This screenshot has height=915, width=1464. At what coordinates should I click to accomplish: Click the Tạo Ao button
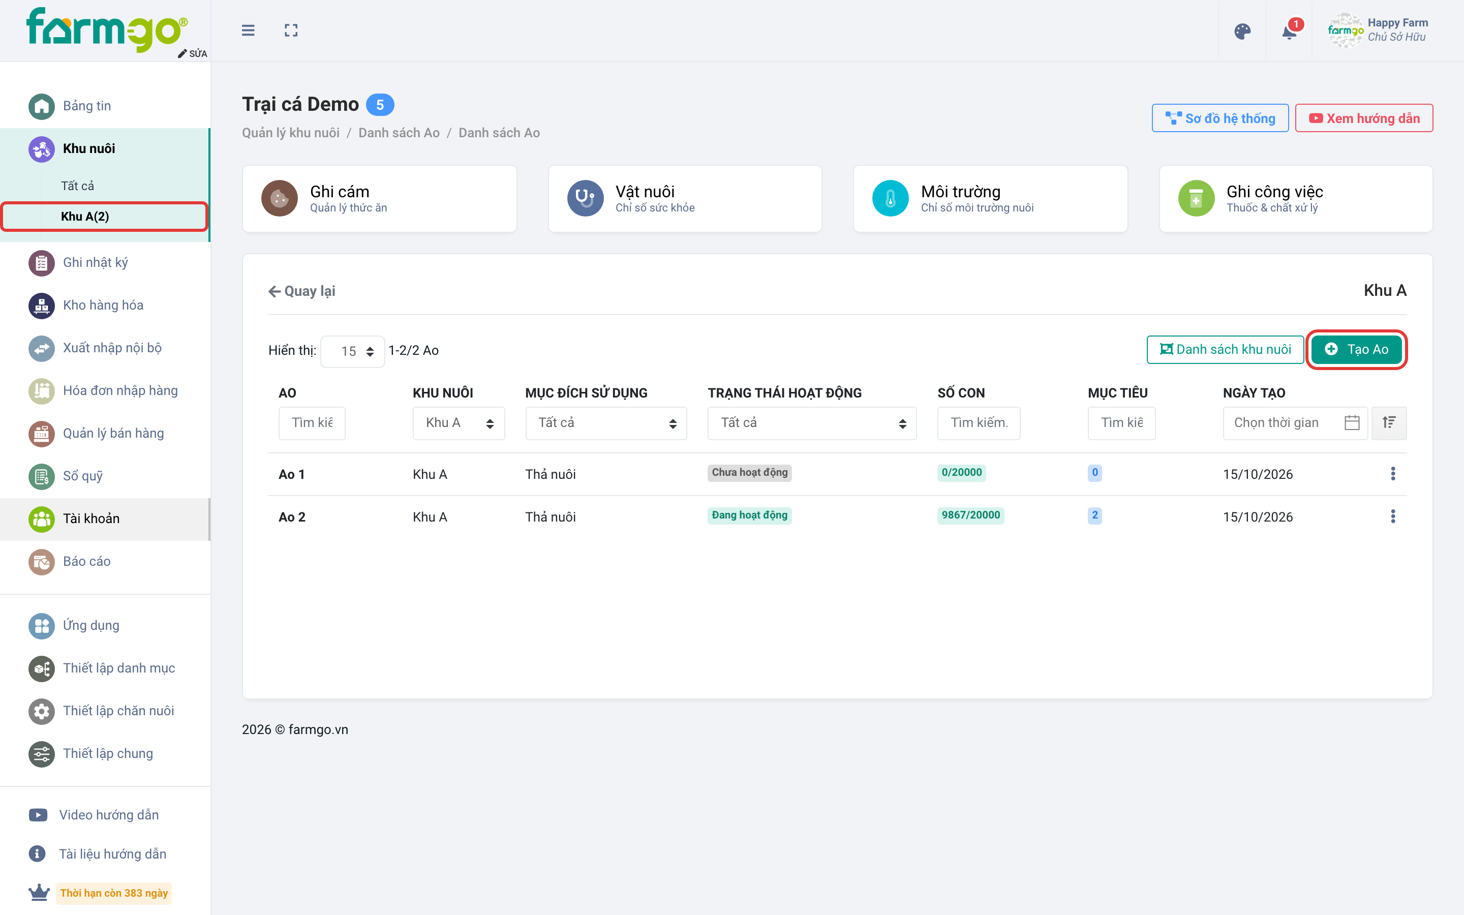click(1356, 349)
